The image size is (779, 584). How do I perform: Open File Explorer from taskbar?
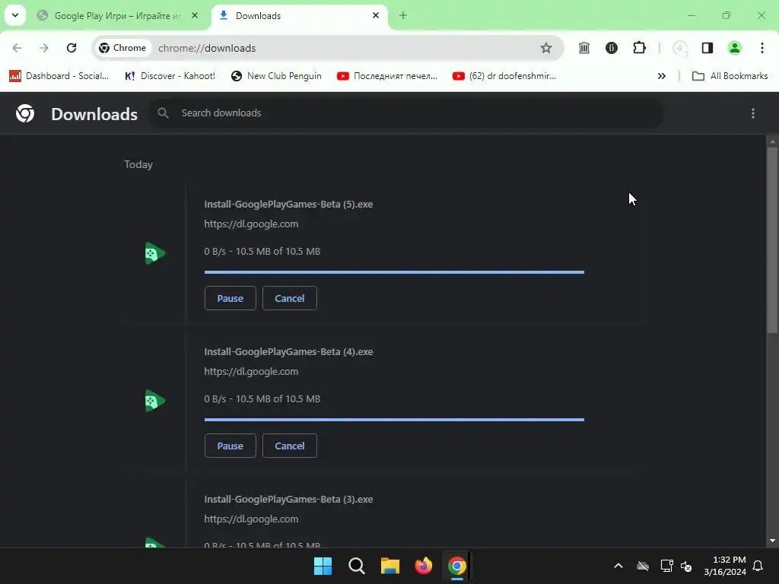[x=390, y=566]
